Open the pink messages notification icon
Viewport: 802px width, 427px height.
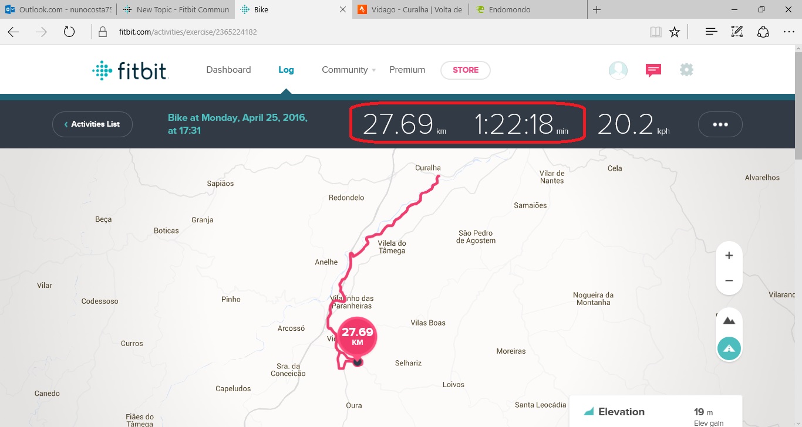(x=653, y=70)
